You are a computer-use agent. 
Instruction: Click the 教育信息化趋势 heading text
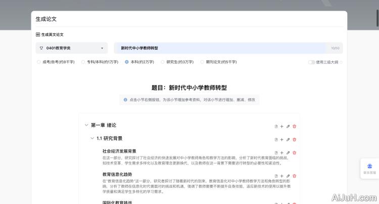point(117,174)
